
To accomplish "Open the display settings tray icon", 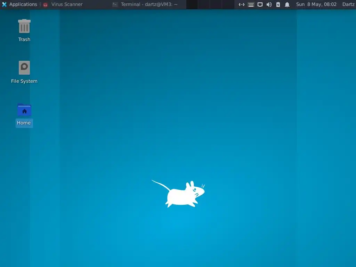I will click(x=260, y=4).
